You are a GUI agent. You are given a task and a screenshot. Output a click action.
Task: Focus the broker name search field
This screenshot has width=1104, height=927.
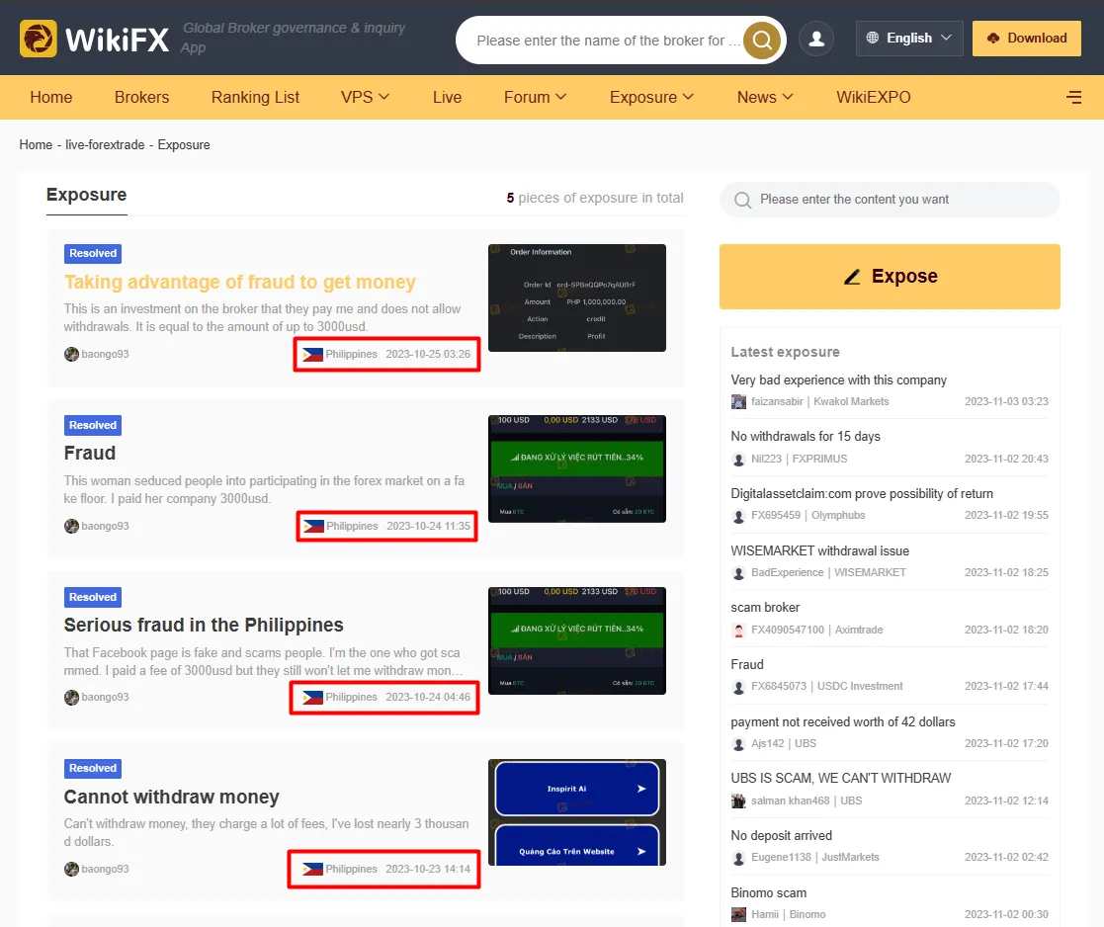(x=608, y=41)
